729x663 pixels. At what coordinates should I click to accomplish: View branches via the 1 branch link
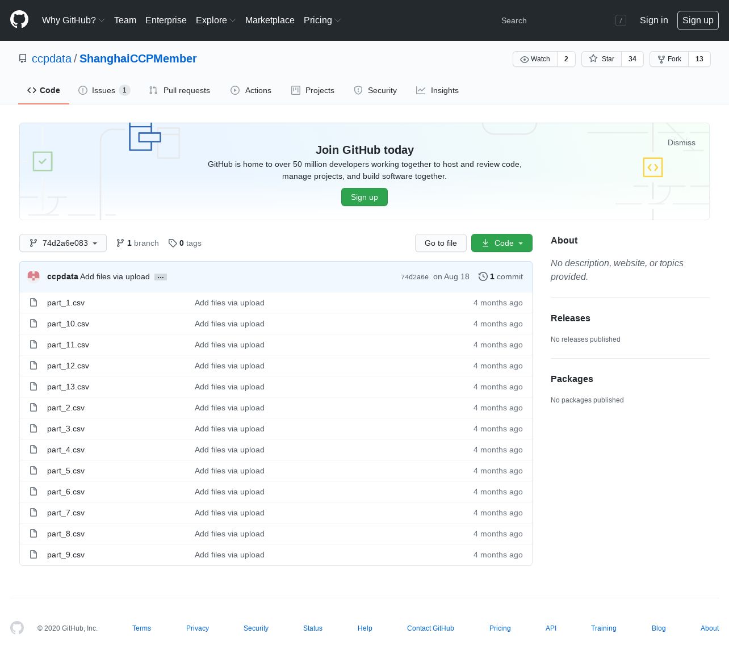[x=137, y=243]
